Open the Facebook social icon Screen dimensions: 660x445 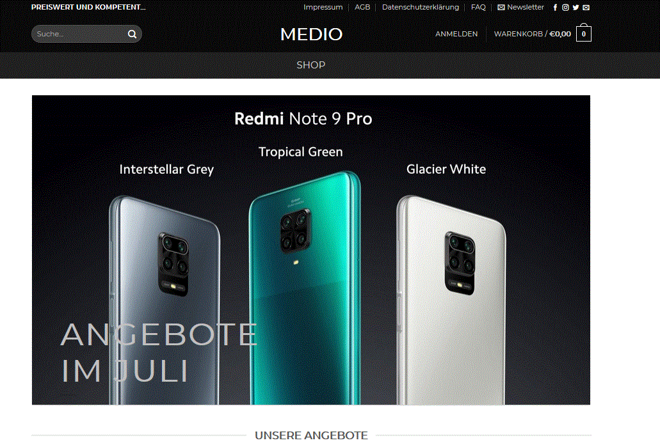[x=555, y=8]
